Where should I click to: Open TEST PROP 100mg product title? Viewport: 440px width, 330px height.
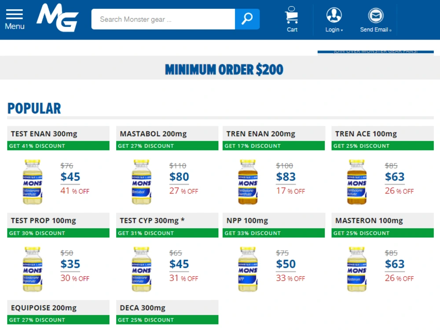tap(44, 220)
